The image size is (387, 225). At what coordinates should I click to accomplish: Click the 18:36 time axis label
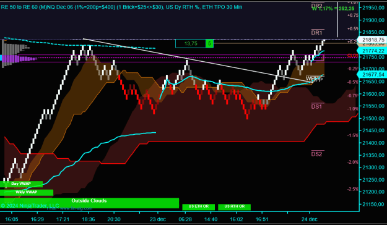[89, 219]
